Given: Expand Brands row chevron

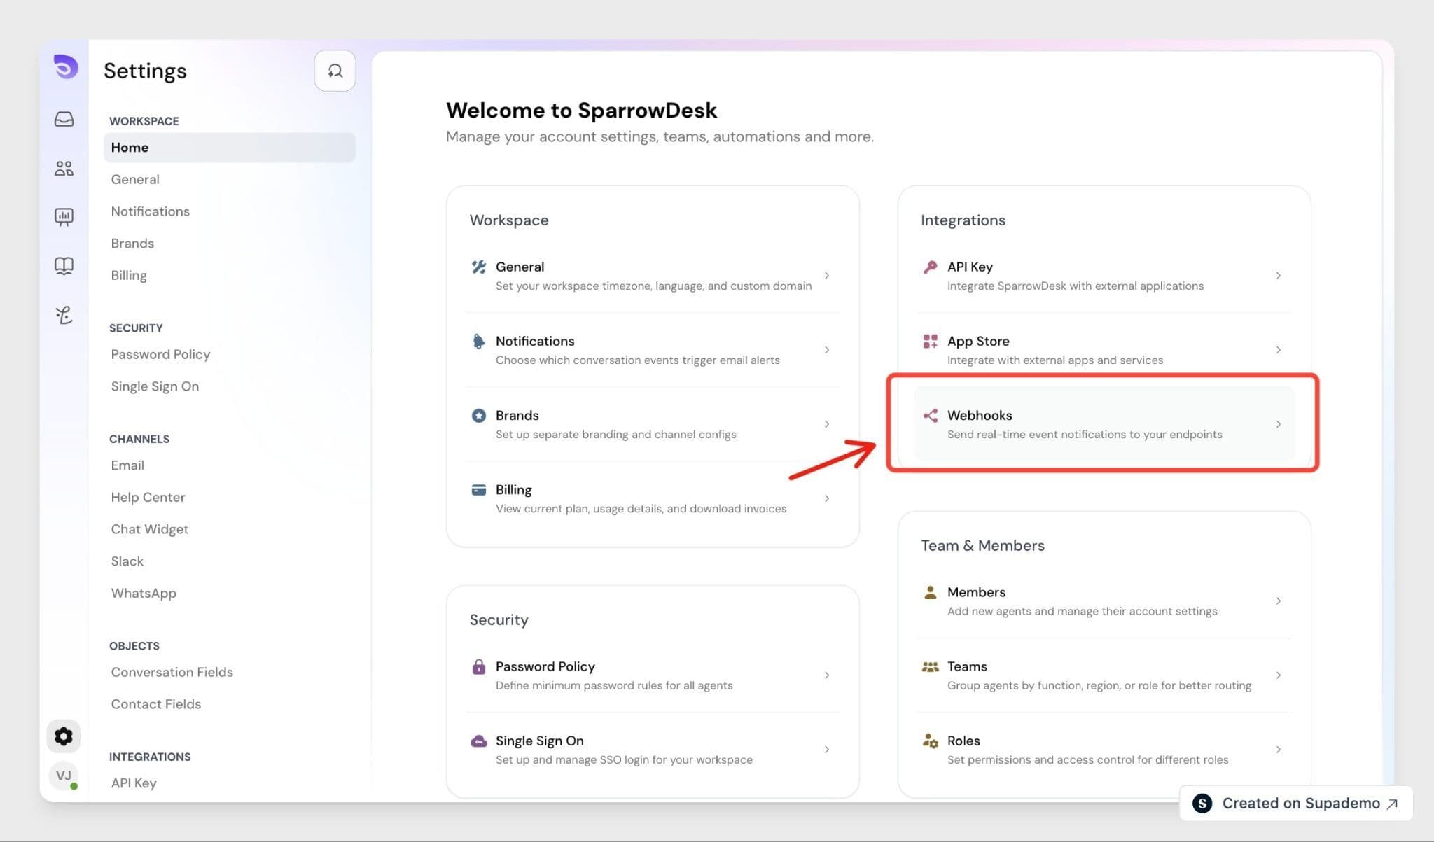Looking at the screenshot, I should pos(827,424).
